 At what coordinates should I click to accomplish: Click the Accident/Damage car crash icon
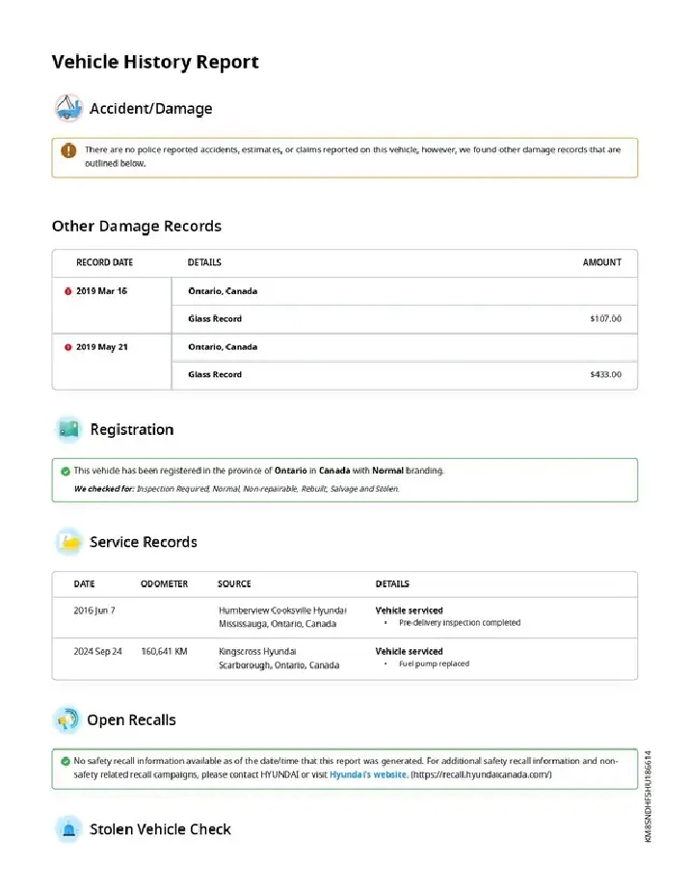(x=67, y=108)
